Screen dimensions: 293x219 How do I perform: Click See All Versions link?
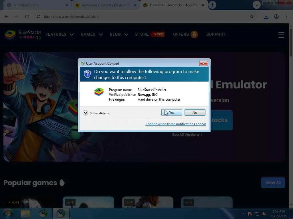[187, 135]
